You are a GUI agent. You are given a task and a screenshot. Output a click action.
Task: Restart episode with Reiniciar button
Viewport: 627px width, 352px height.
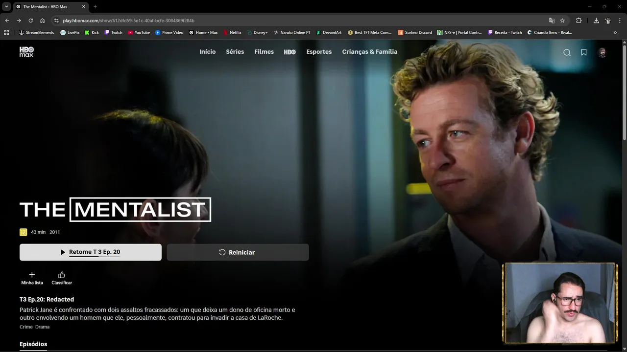(x=238, y=252)
